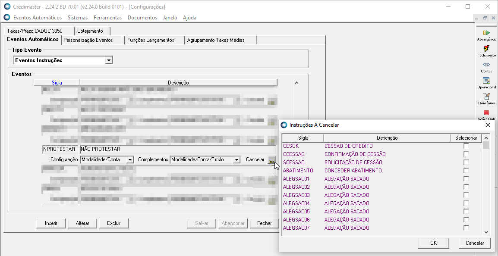Click Sigla header in Instruções A Cancelar

(303, 138)
